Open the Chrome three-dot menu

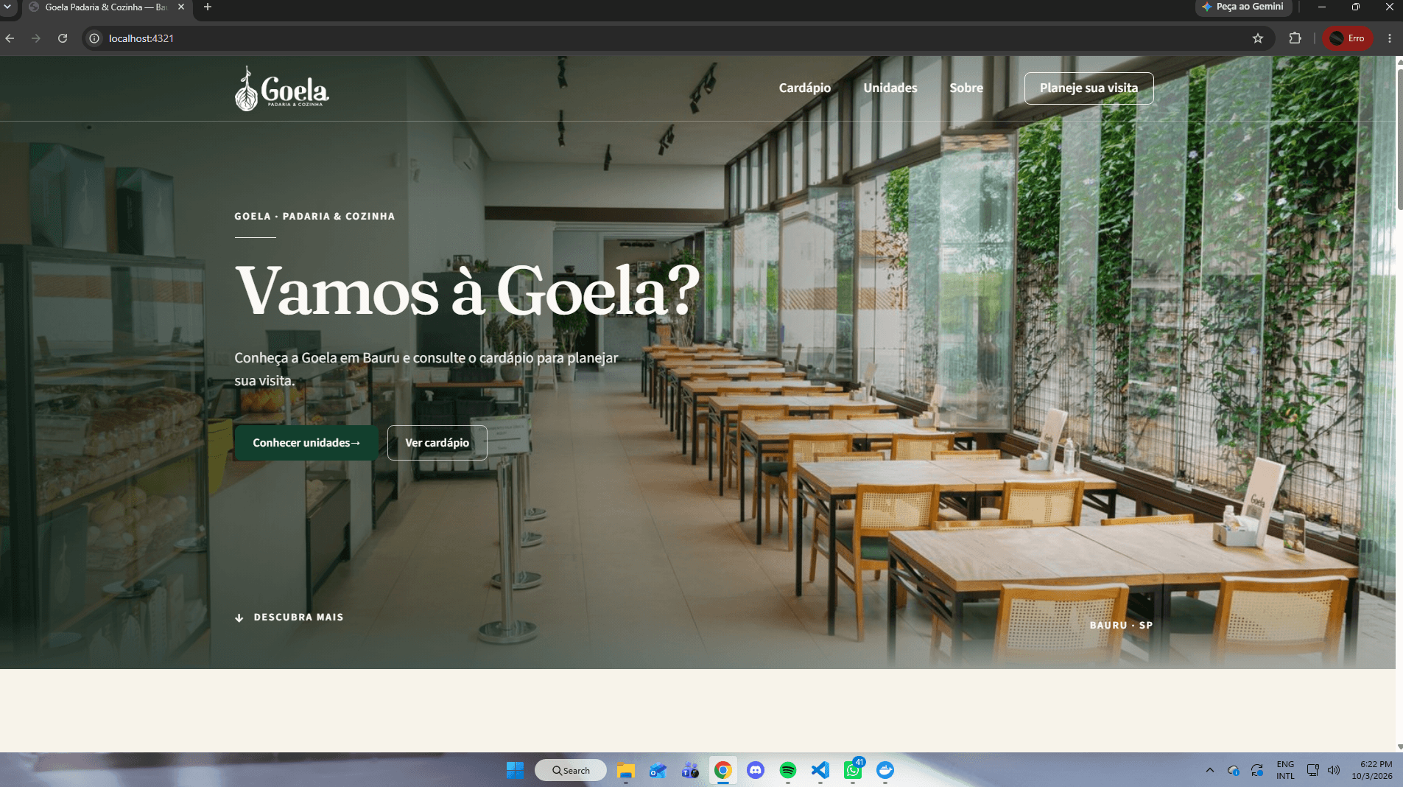(1390, 38)
